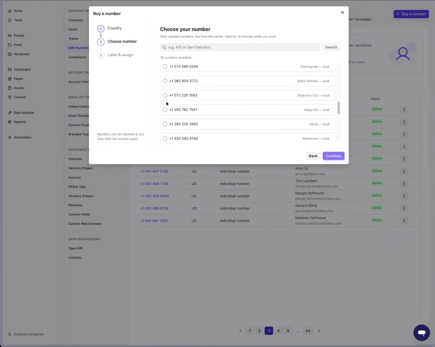
Task: Go to next page of numbers
Action: pos(319,331)
